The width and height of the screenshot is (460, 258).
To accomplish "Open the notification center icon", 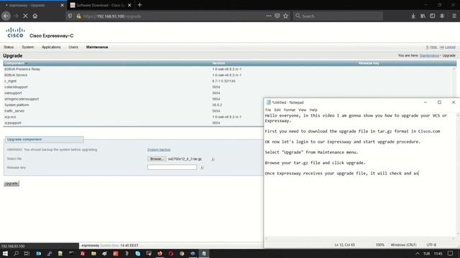I will (451, 254).
